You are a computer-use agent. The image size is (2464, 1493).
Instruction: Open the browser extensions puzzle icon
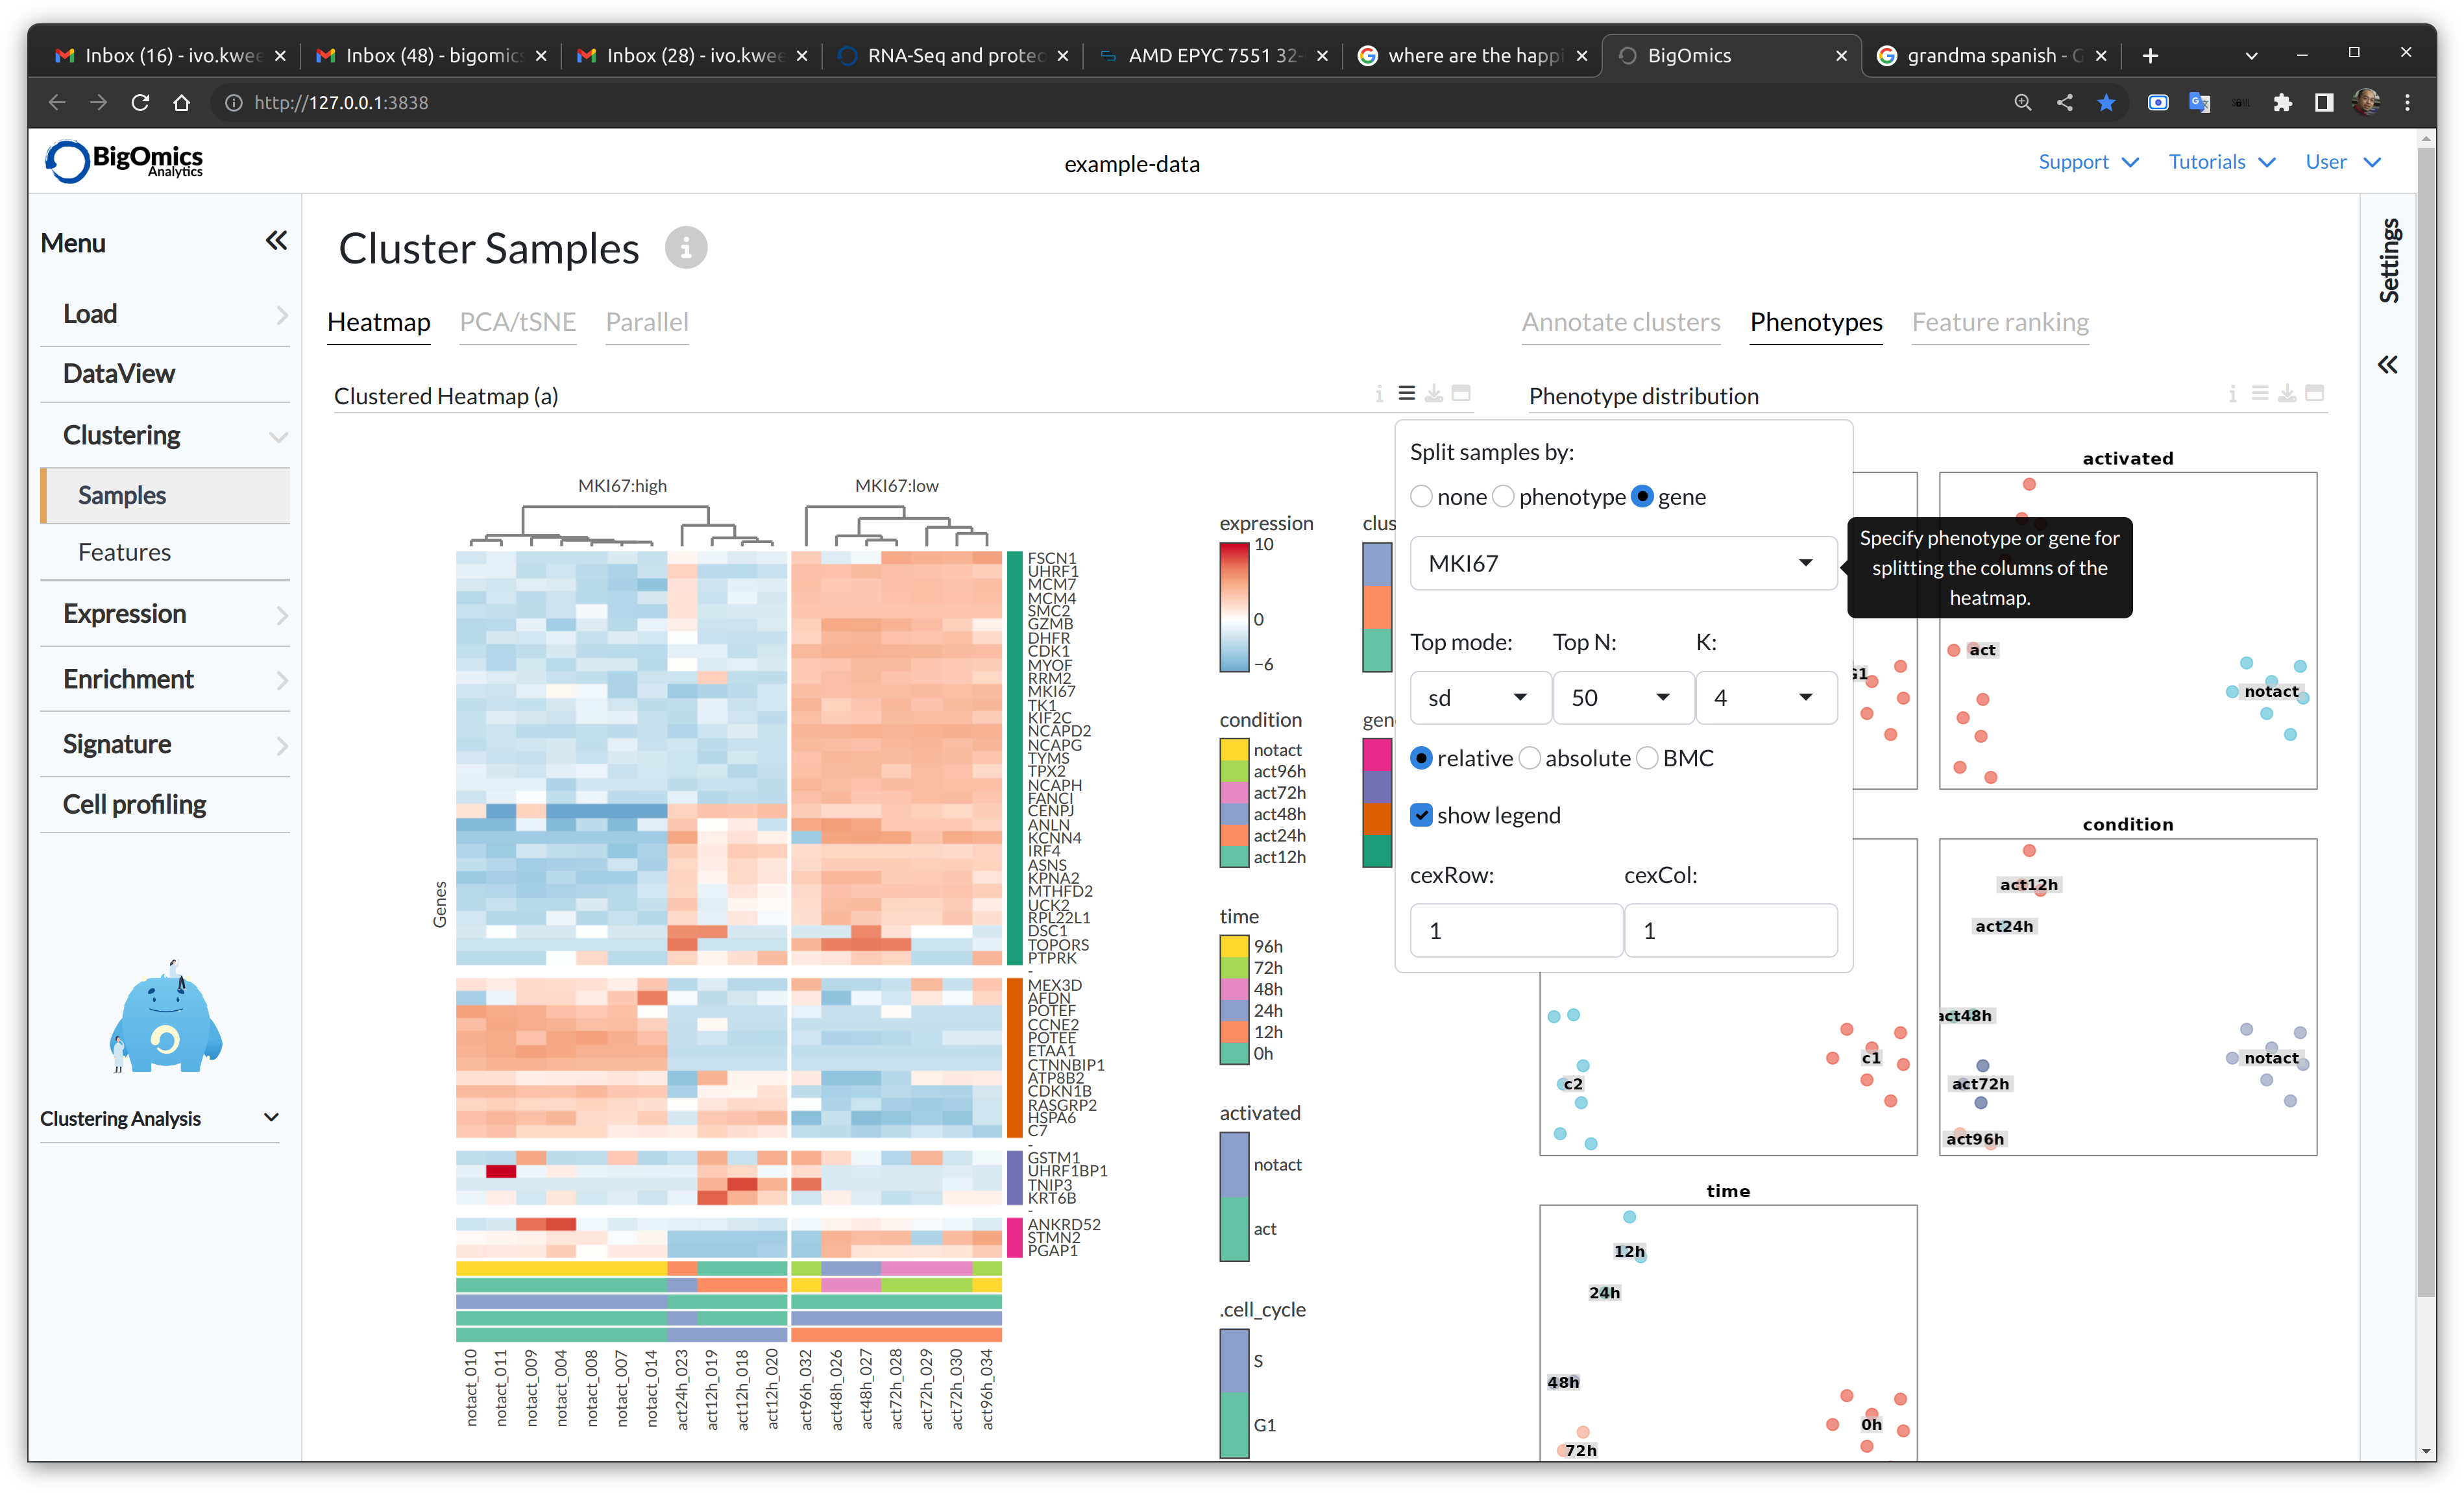2282,102
